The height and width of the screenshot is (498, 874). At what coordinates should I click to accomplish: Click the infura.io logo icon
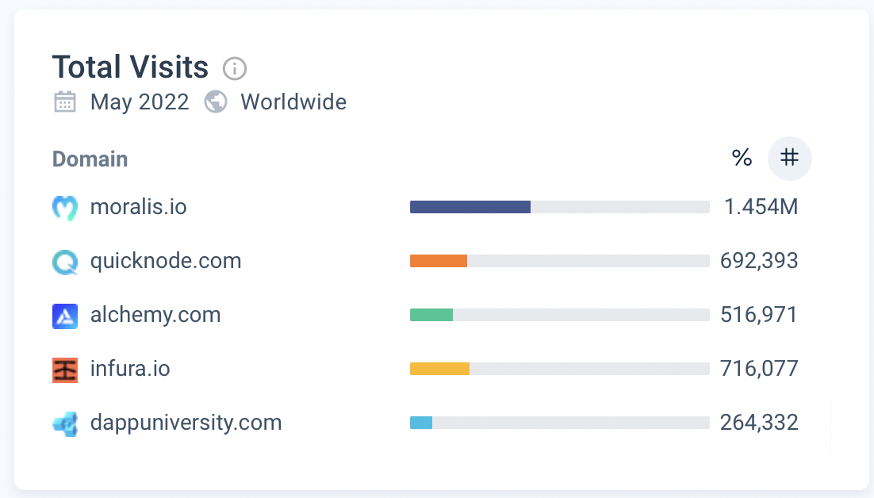[64, 370]
